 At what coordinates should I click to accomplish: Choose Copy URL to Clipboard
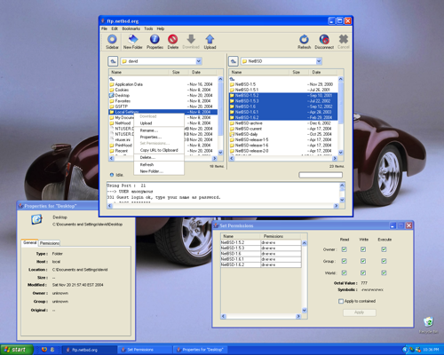click(x=159, y=150)
